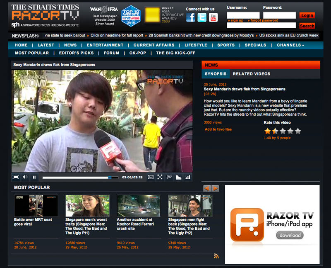The width and height of the screenshot is (331, 268).
Task: Open the RazorTV Twitter page
Action: (202, 17)
